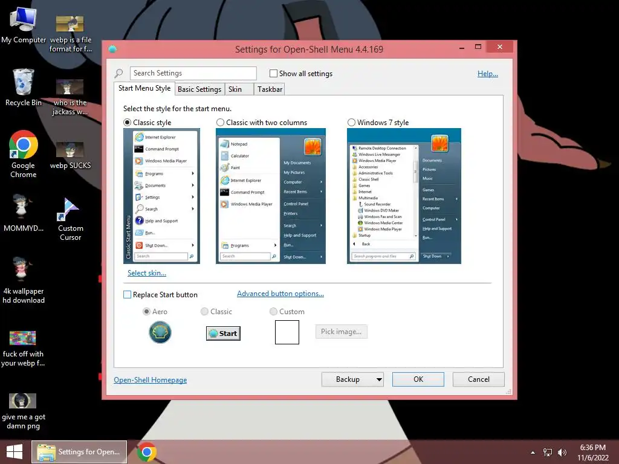Select the Google Chrome desktop shortcut
Image resolution: width=619 pixels, height=464 pixels.
24,154
